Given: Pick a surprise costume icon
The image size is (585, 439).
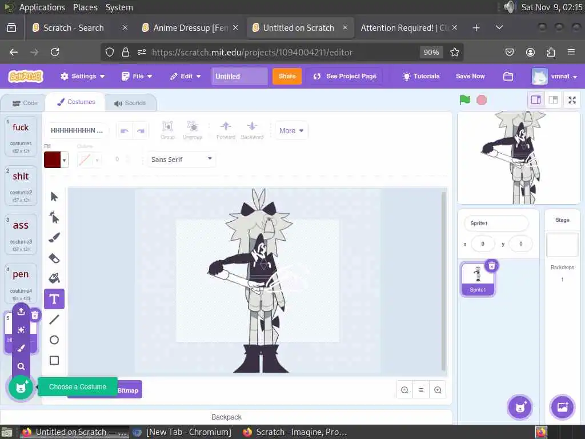Looking at the screenshot, I should point(21,330).
